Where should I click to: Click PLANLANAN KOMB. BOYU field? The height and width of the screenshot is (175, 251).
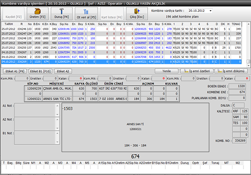(237, 98)
